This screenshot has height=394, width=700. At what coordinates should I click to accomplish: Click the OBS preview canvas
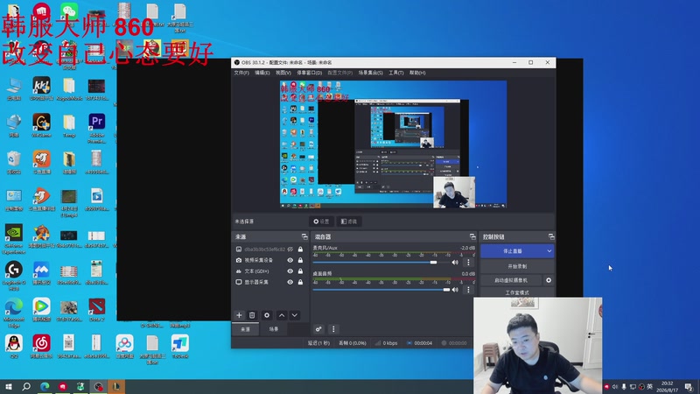(393, 144)
